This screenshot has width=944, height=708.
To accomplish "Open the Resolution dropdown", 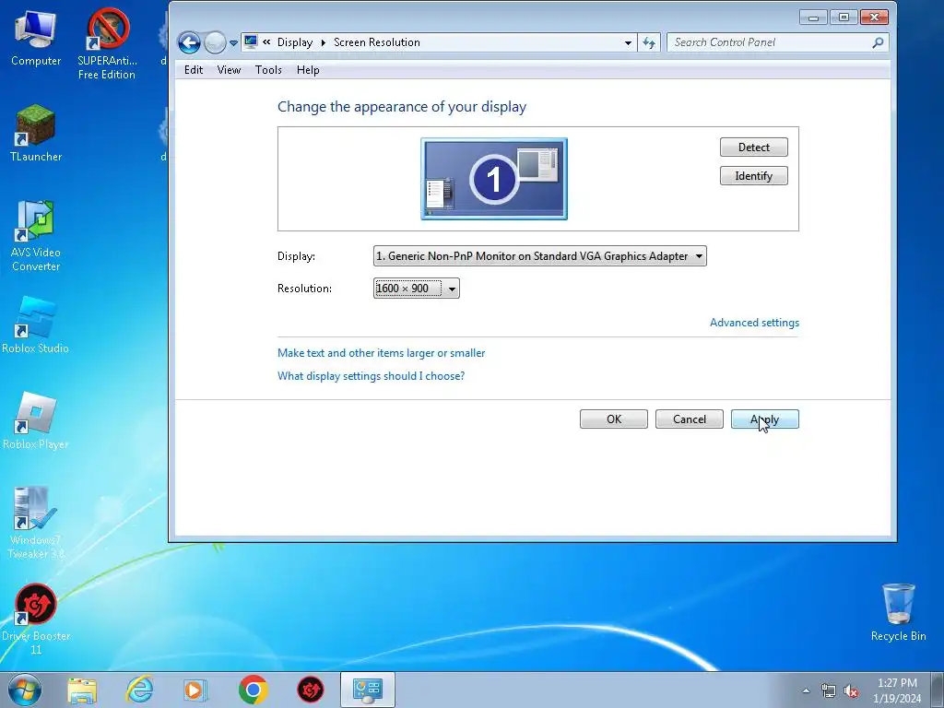I will click(x=416, y=289).
